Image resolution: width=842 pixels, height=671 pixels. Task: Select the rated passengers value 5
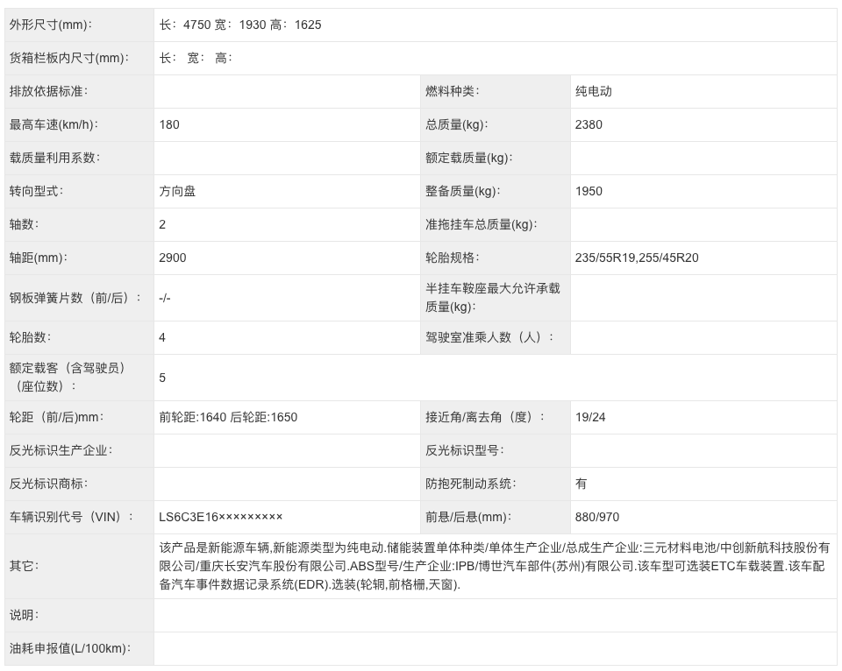click(x=163, y=378)
